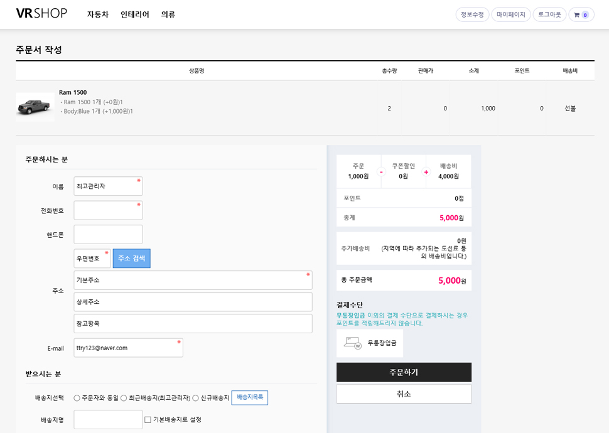Cancel the order with 취소 button
The width and height of the screenshot is (609, 433).
[x=404, y=394]
